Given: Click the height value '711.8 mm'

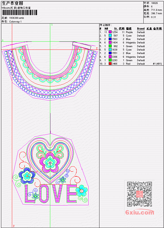Looking at the screenshot, I should tap(156, 10).
